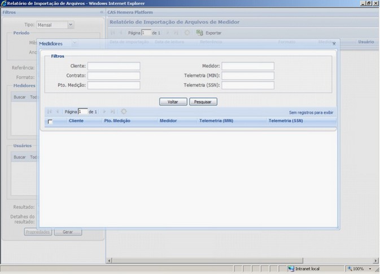Open the browser zoom level dropdown

pyautogui.click(x=370, y=269)
